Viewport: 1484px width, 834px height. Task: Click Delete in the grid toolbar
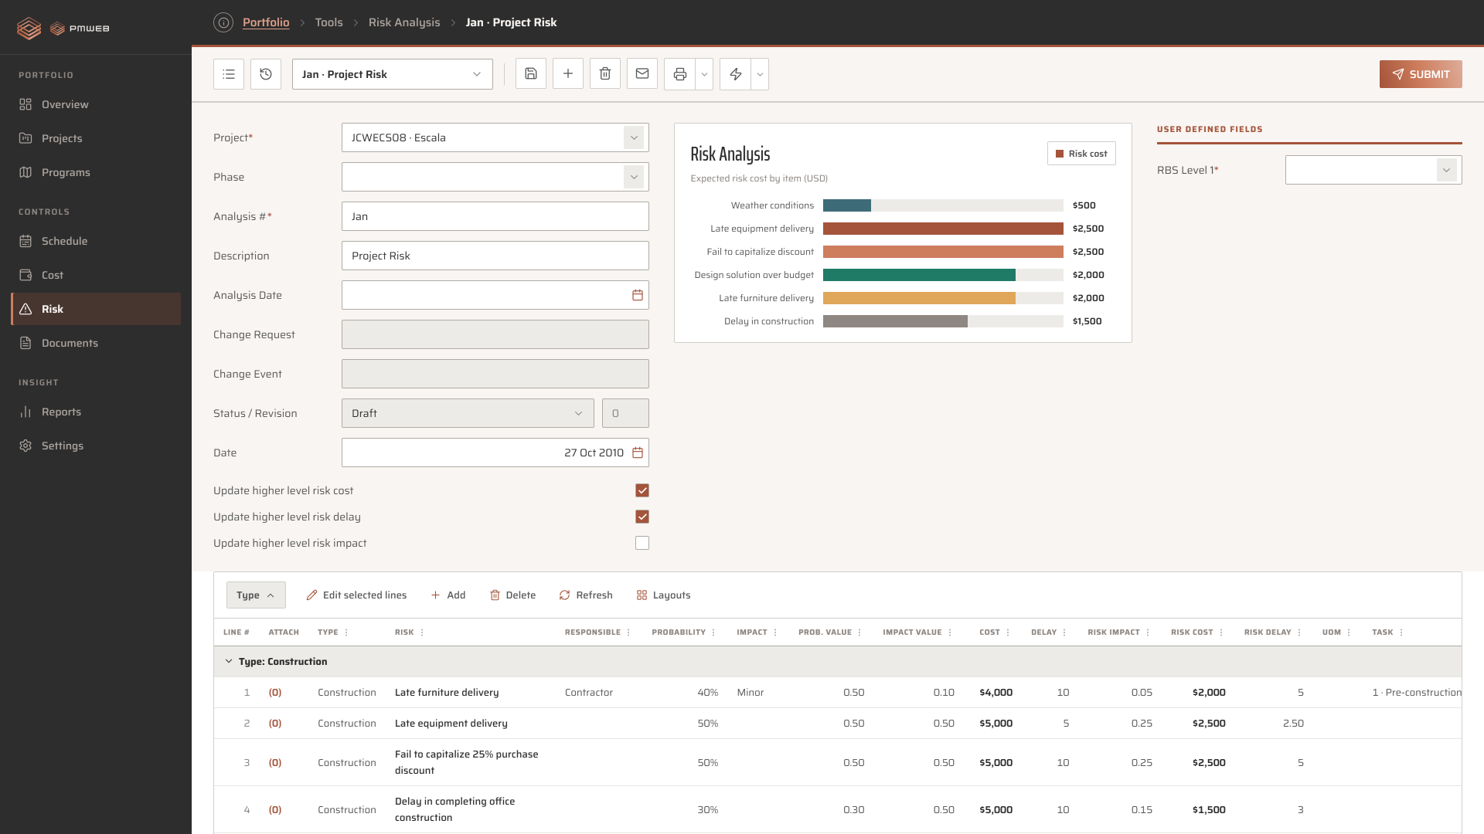513,595
